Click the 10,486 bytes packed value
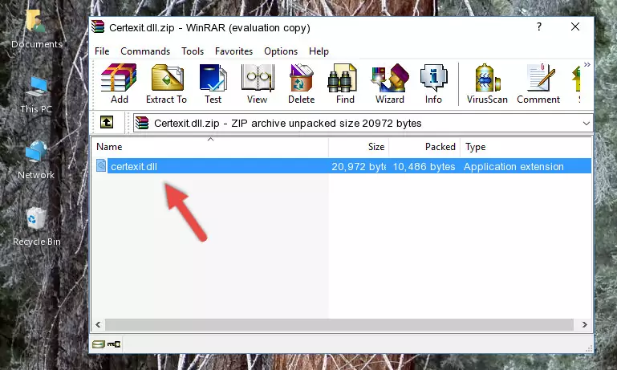Screen dimensions: 617x370 tap(424, 166)
